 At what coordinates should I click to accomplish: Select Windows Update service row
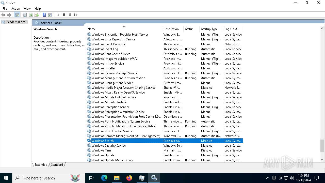(165, 155)
